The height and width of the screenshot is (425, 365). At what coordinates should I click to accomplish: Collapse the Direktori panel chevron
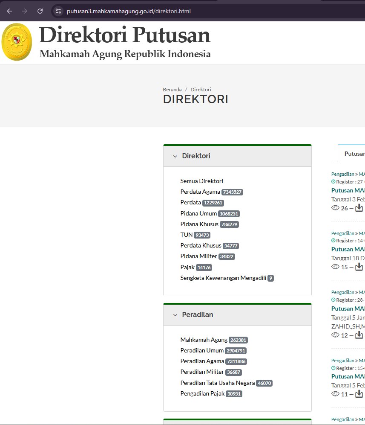tap(175, 156)
